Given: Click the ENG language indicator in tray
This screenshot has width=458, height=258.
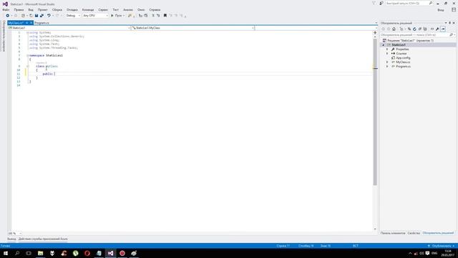Looking at the screenshot, I should point(434,253).
